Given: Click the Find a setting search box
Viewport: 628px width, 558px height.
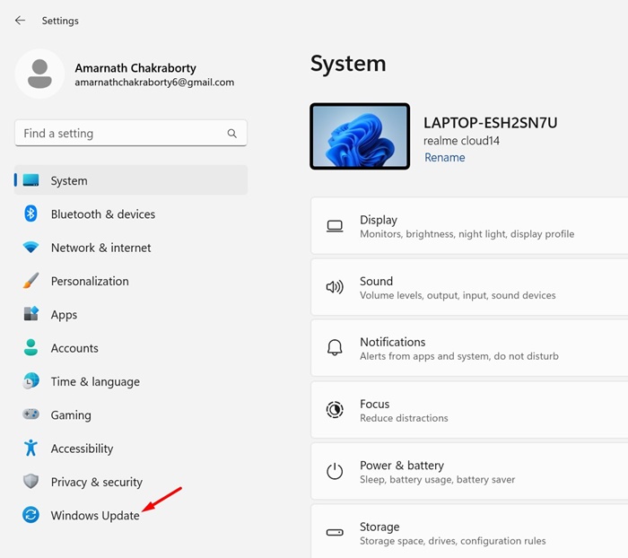Looking at the screenshot, I should click(121, 134).
